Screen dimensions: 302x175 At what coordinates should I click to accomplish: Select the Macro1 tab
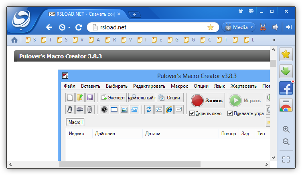[x=75, y=122]
